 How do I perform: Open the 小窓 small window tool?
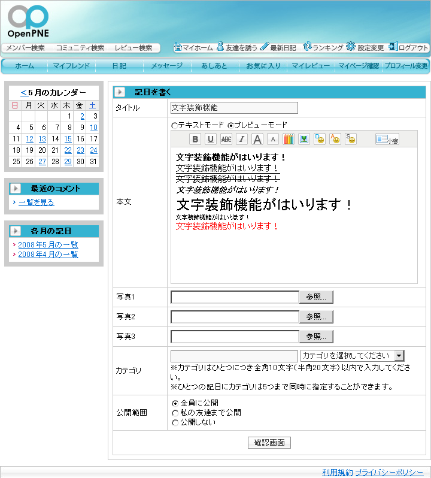(387, 139)
